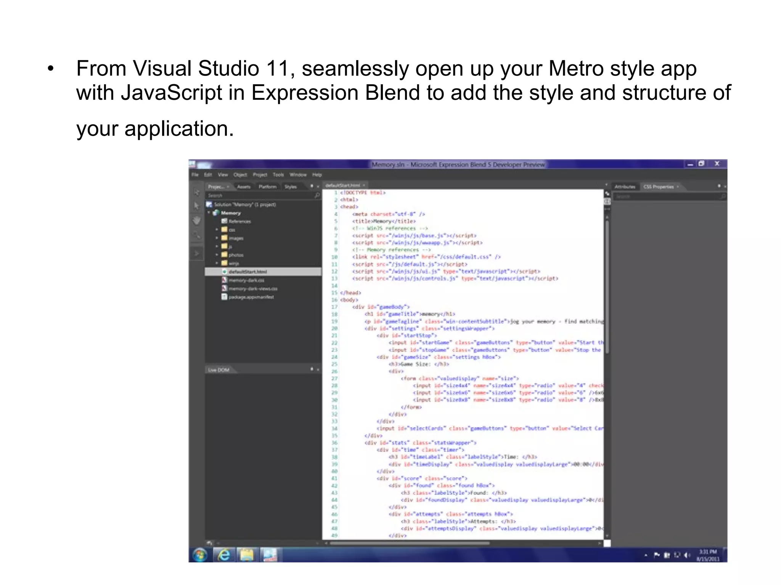The image size is (781, 585).
Task: Show hidden tray icons arrow
Action: [x=646, y=556]
